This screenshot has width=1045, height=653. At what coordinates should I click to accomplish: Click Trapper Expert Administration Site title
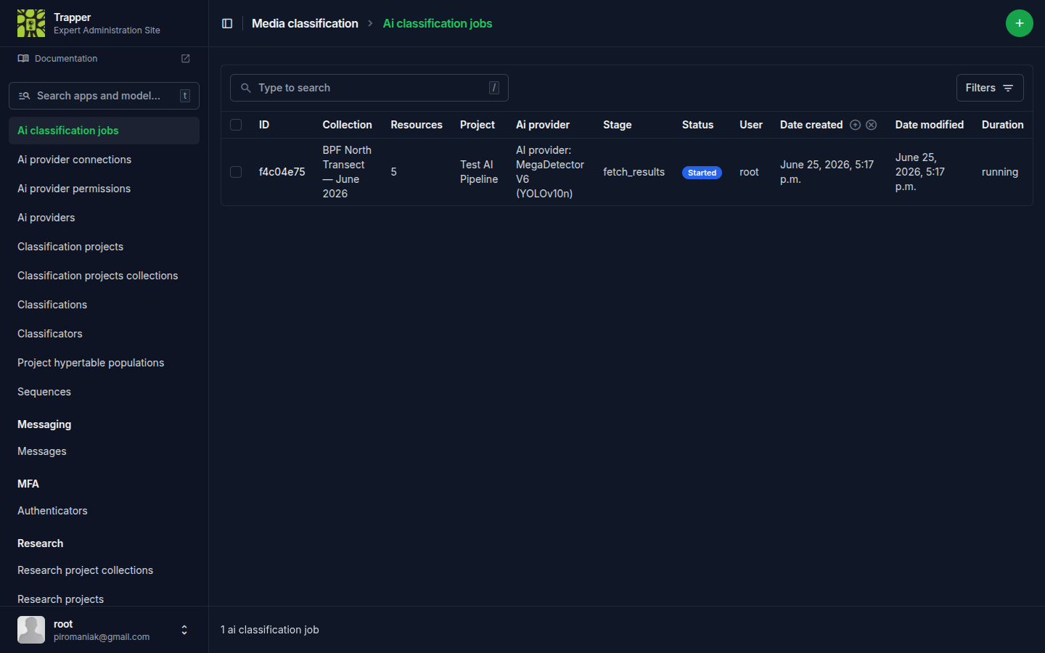pyautogui.click(x=107, y=23)
